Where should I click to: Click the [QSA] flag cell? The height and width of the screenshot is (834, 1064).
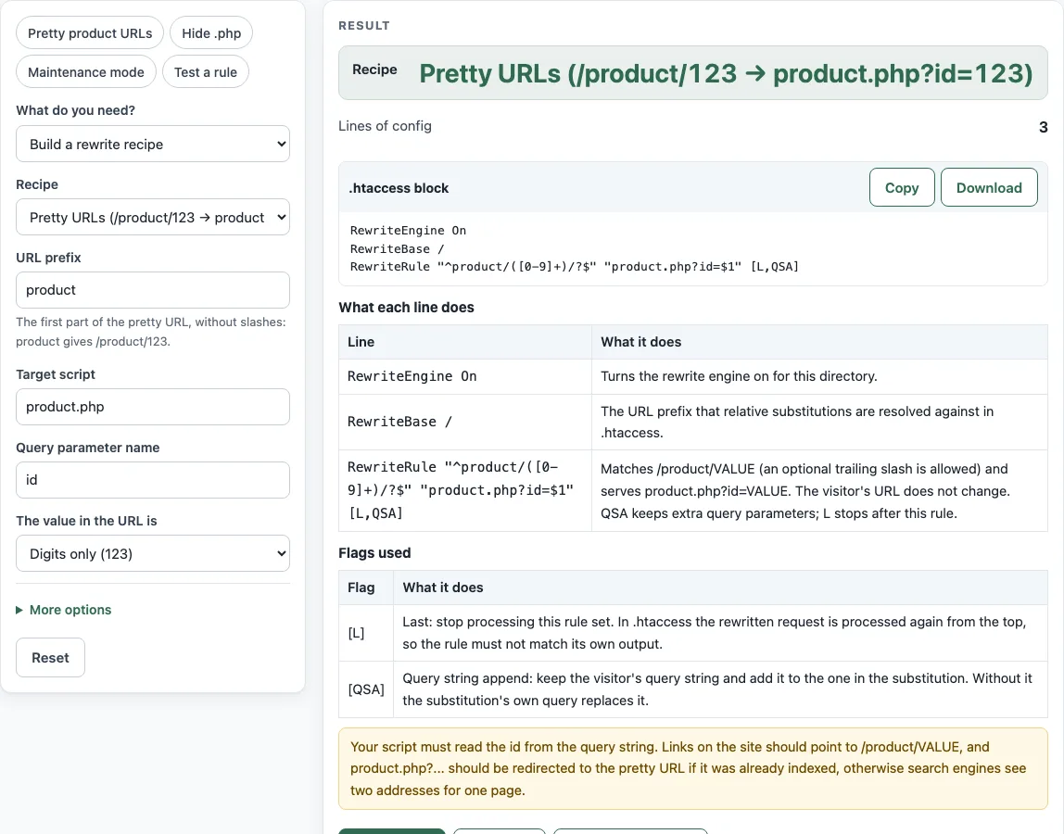366,689
